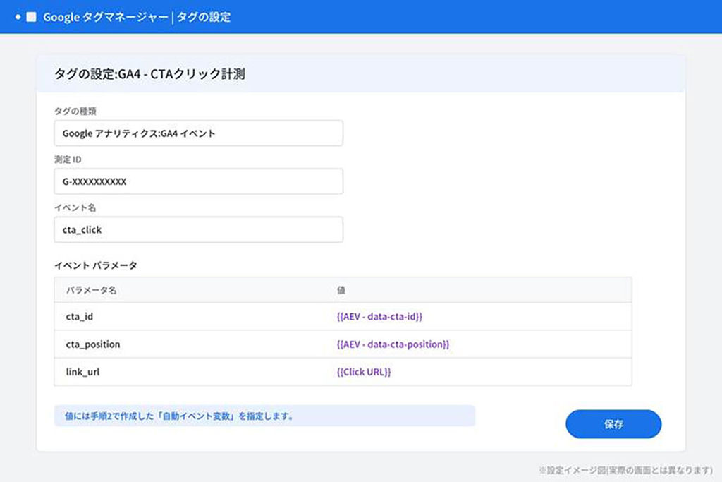Click the event name field cta_click
The width and height of the screenshot is (722, 482).
198,229
